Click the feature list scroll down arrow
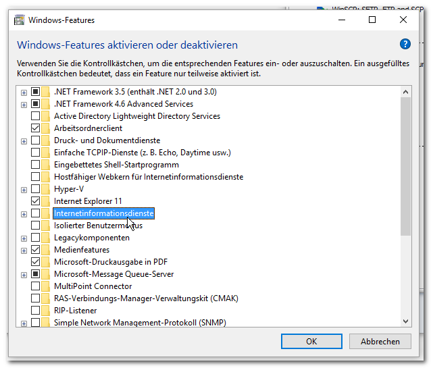Screen dimensions: 431x368 (405, 321)
